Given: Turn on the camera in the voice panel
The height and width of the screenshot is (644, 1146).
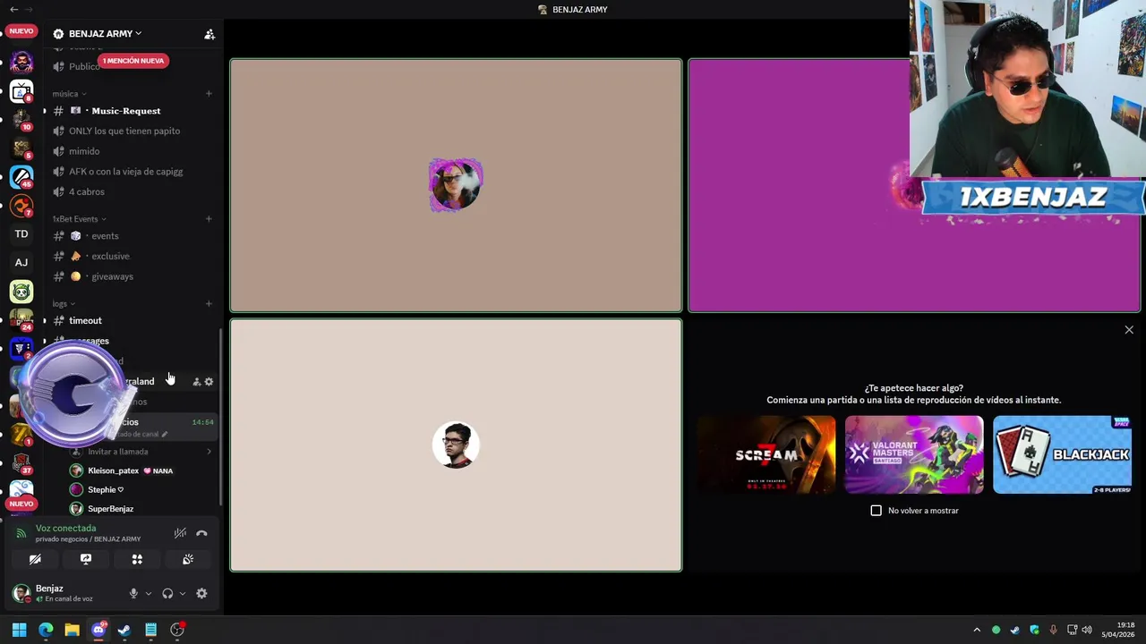Looking at the screenshot, I should pyautogui.click(x=35, y=559).
